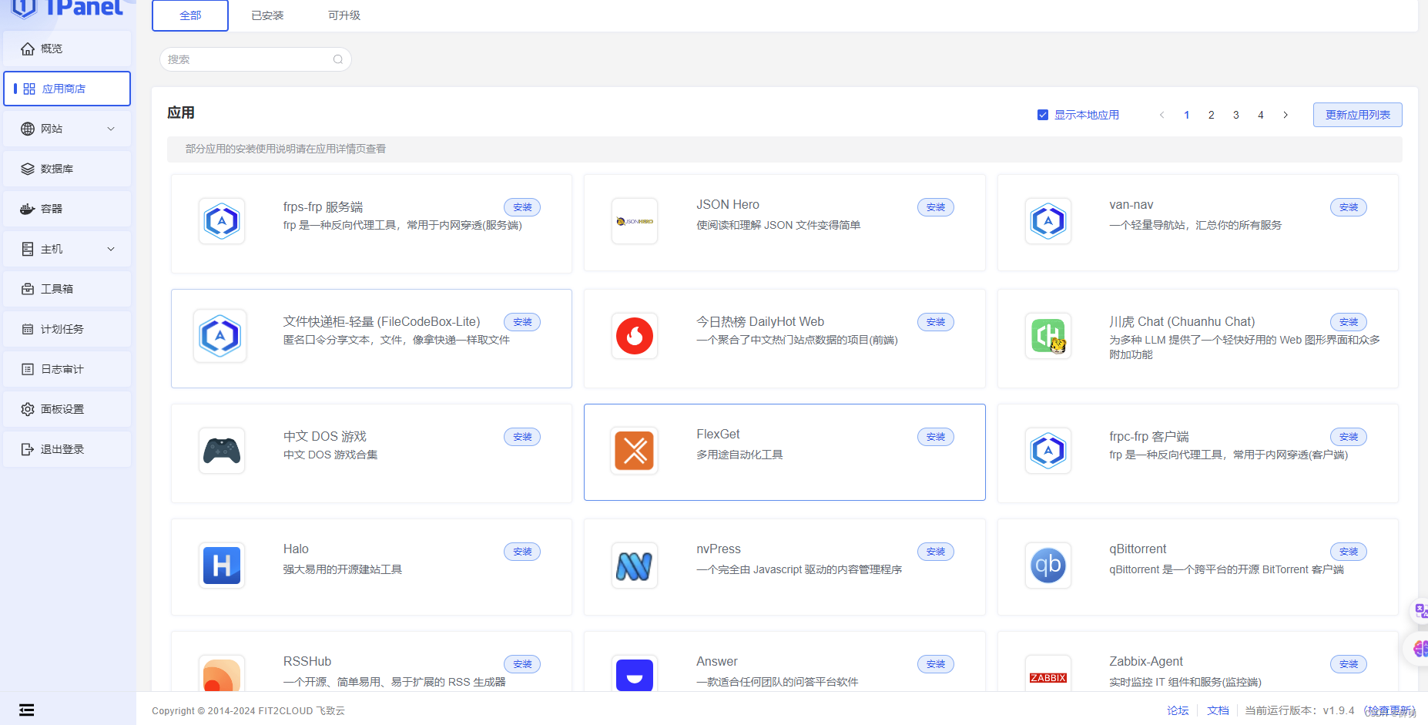Viewport: 1428px width, 725px height.
Task: Open the qBittorrent app icon
Action: 1048,566
